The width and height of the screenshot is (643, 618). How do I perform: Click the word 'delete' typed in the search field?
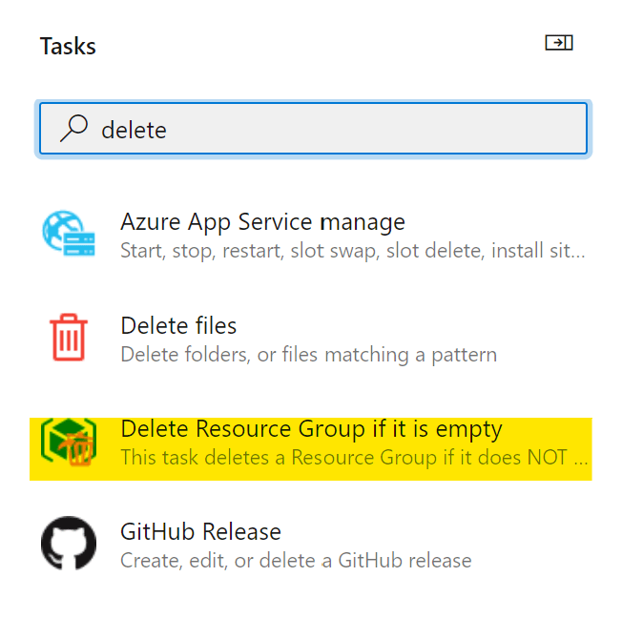coord(134,129)
